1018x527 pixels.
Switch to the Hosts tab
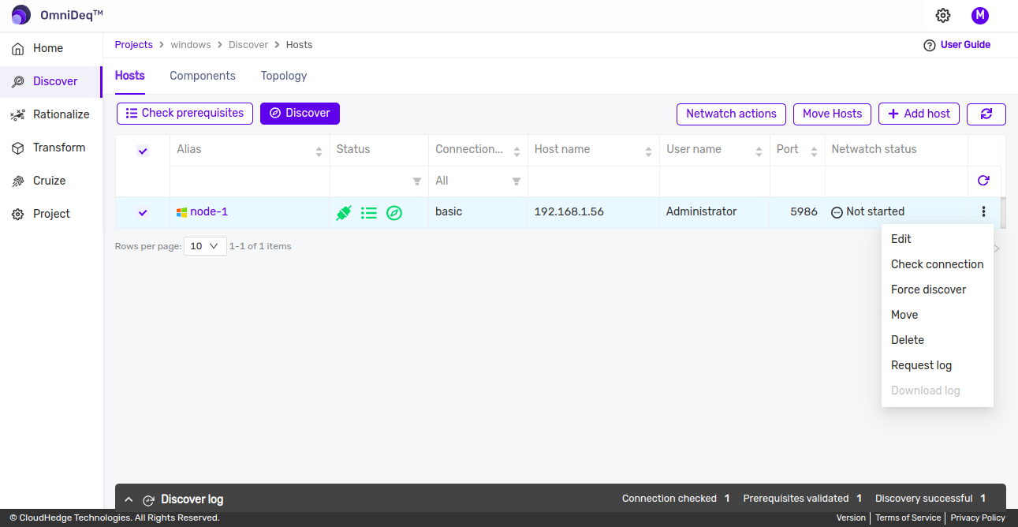coord(130,76)
